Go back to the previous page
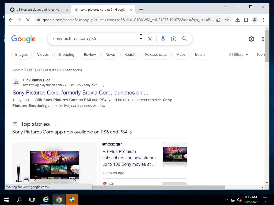274x205 pixels. pos(11,20)
